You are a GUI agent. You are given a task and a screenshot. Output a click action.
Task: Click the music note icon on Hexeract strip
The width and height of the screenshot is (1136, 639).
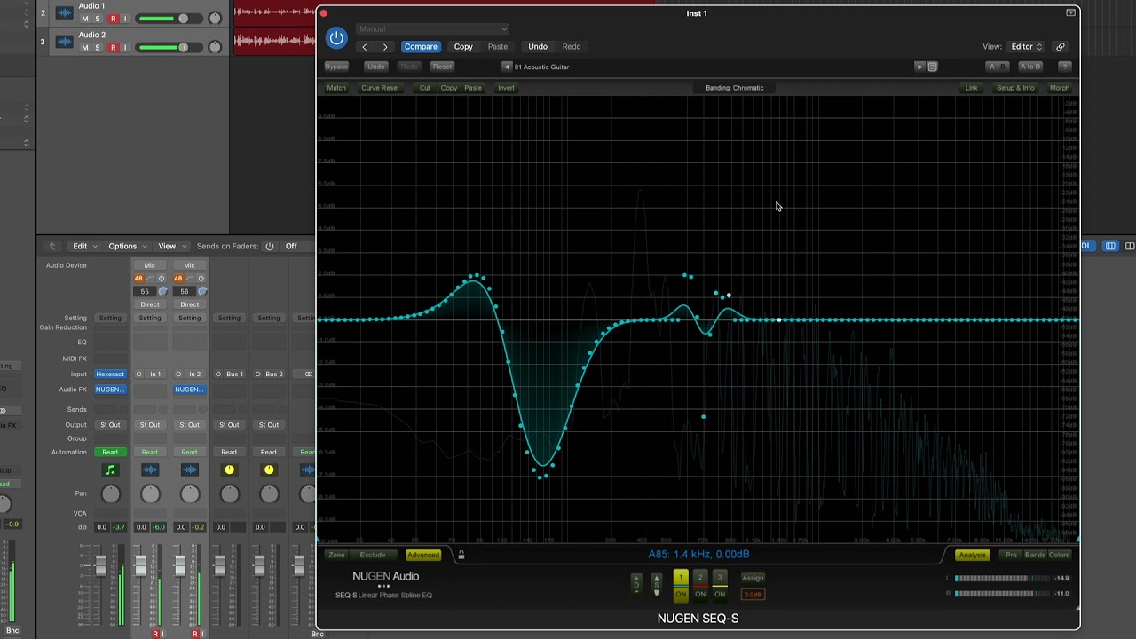pos(110,469)
